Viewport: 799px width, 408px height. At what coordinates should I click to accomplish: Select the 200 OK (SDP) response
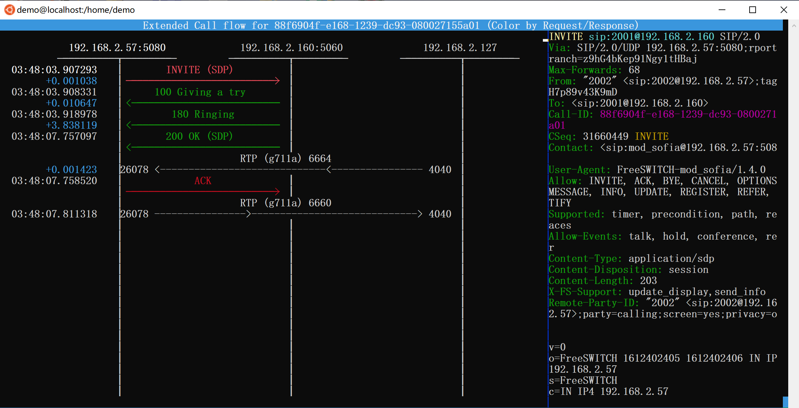199,136
